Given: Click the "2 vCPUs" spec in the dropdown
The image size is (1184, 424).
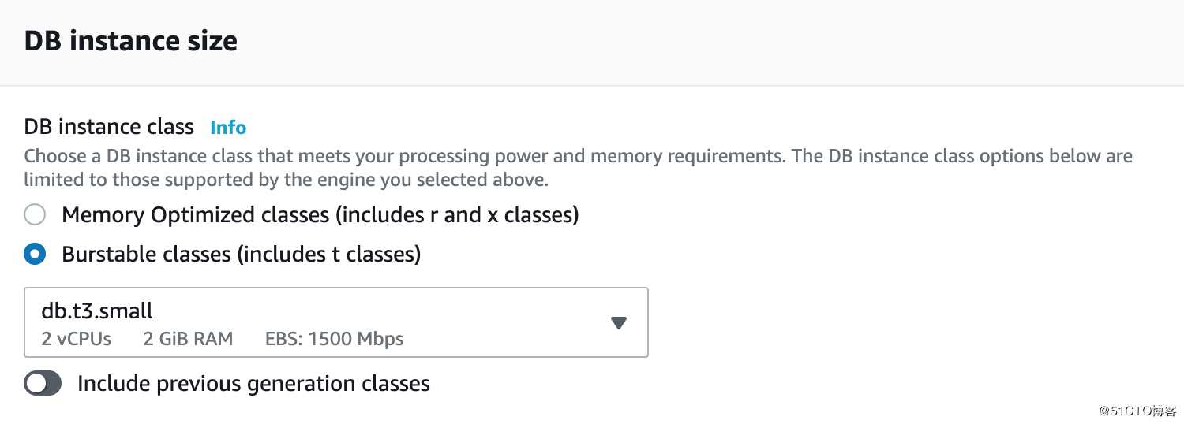Looking at the screenshot, I should (x=76, y=339).
